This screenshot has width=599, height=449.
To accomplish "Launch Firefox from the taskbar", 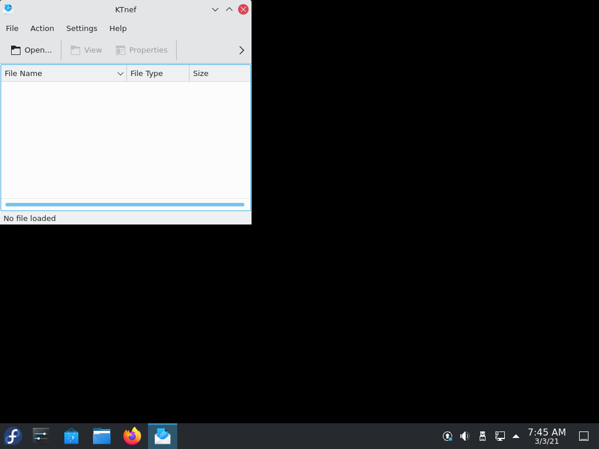I will (132, 436).
